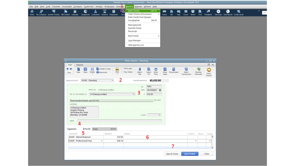Click the Clear button

[207, 154]
